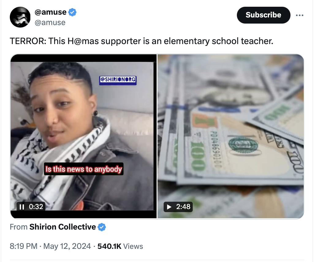Open the three-dot more options menu
The width and height of the screenshot is (315, 262).
(x=300, y=15)
